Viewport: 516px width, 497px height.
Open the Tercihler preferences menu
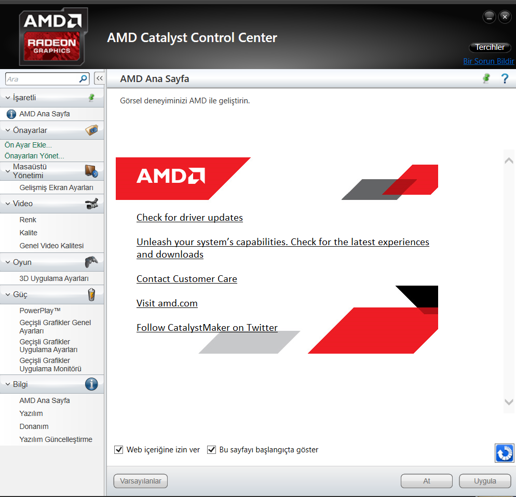pyautogui.click(x=490, y=47)
